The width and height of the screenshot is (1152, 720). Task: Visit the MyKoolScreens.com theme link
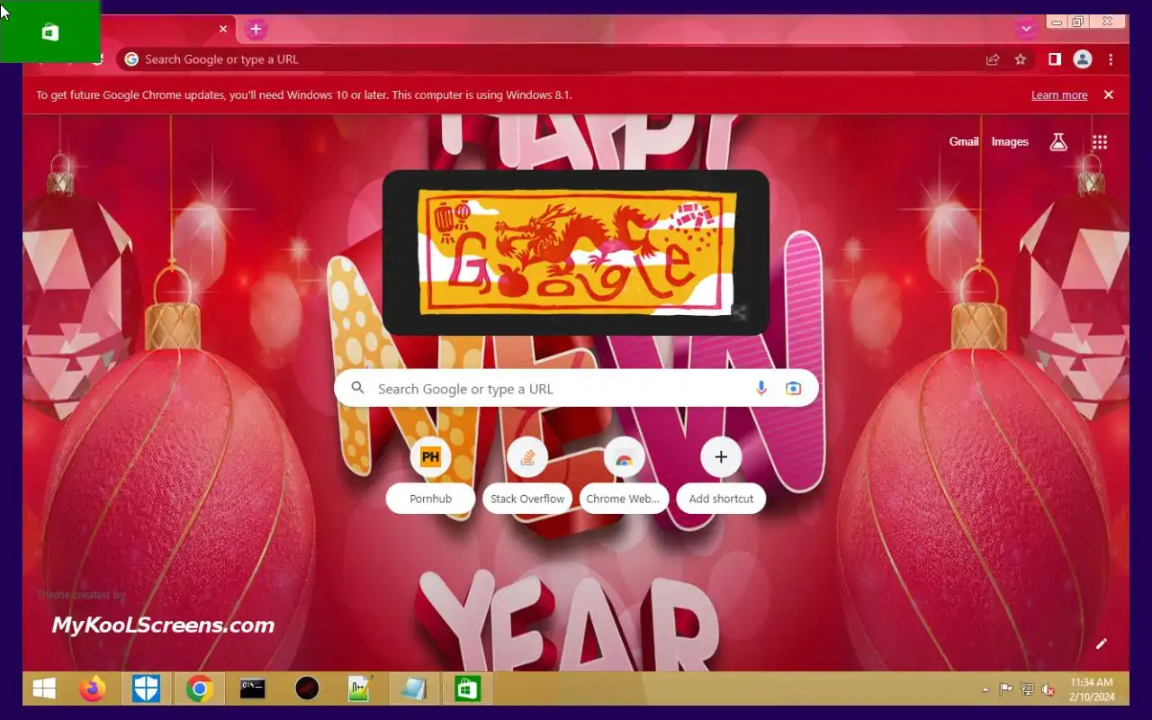click(x=163, y=625)
